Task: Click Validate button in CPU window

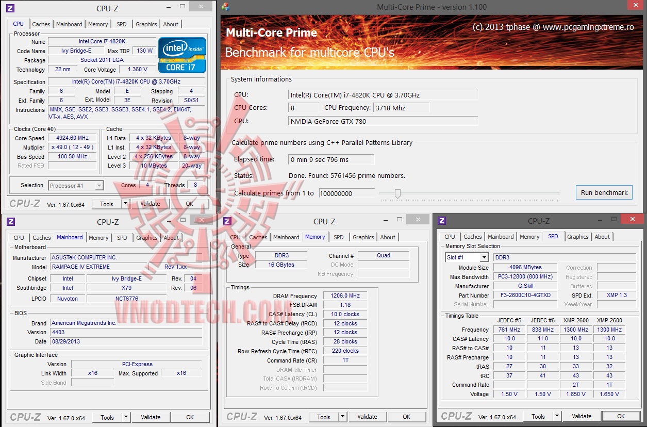Action: point(150,204)
